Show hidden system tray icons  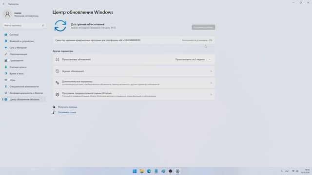point(281,171)
